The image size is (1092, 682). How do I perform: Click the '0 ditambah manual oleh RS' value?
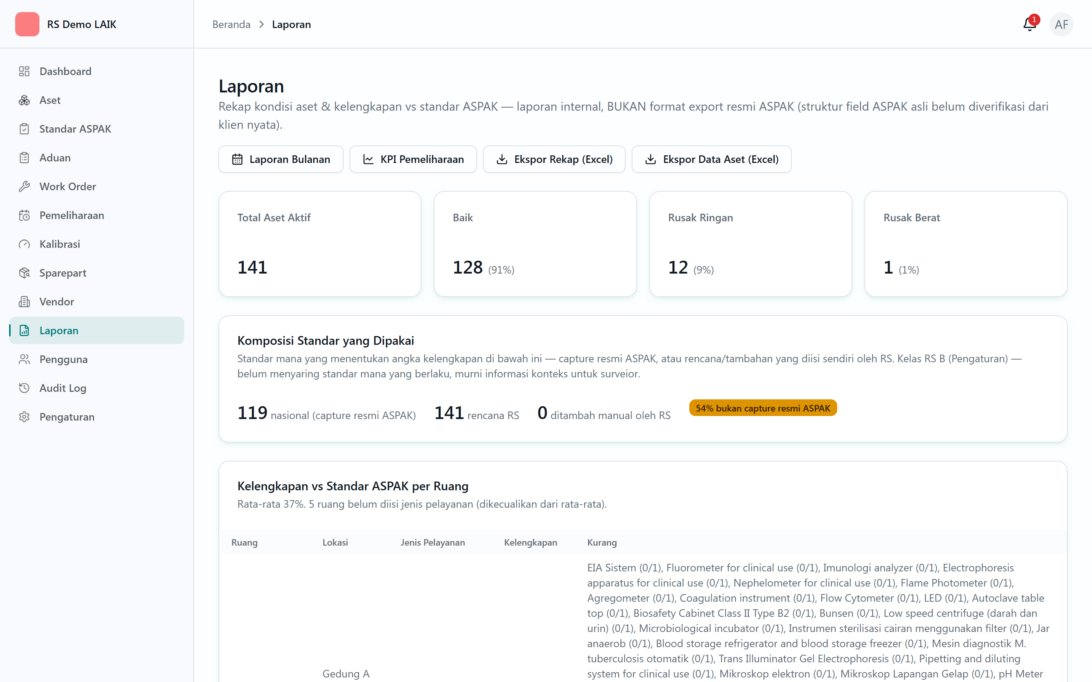click(x=604, y=413)
